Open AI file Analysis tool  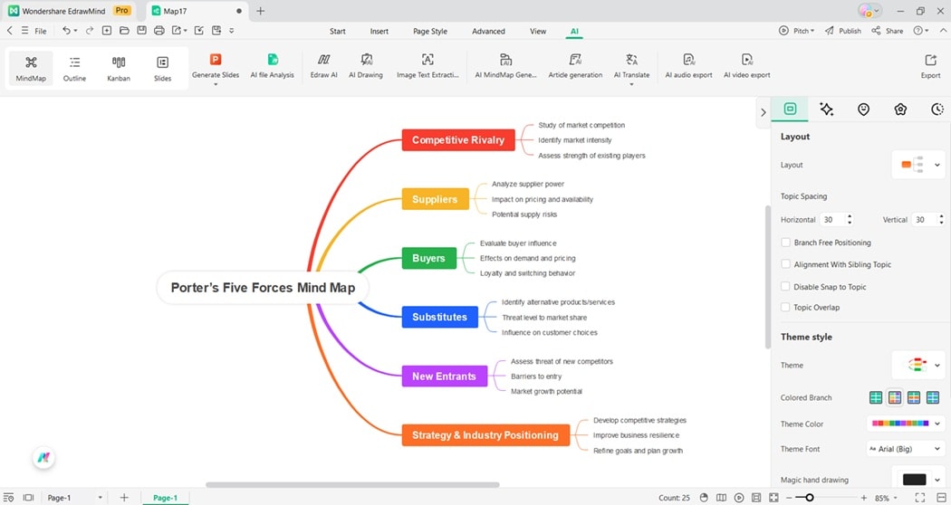pos(273,66)
